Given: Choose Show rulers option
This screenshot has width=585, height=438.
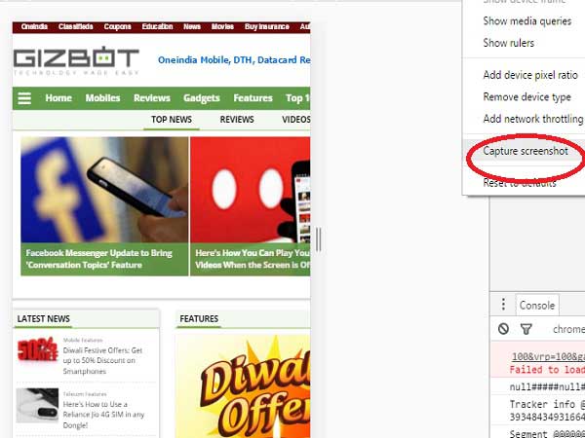Looking at the screenshot, I should pyautogui.click(x=508, y=43).
